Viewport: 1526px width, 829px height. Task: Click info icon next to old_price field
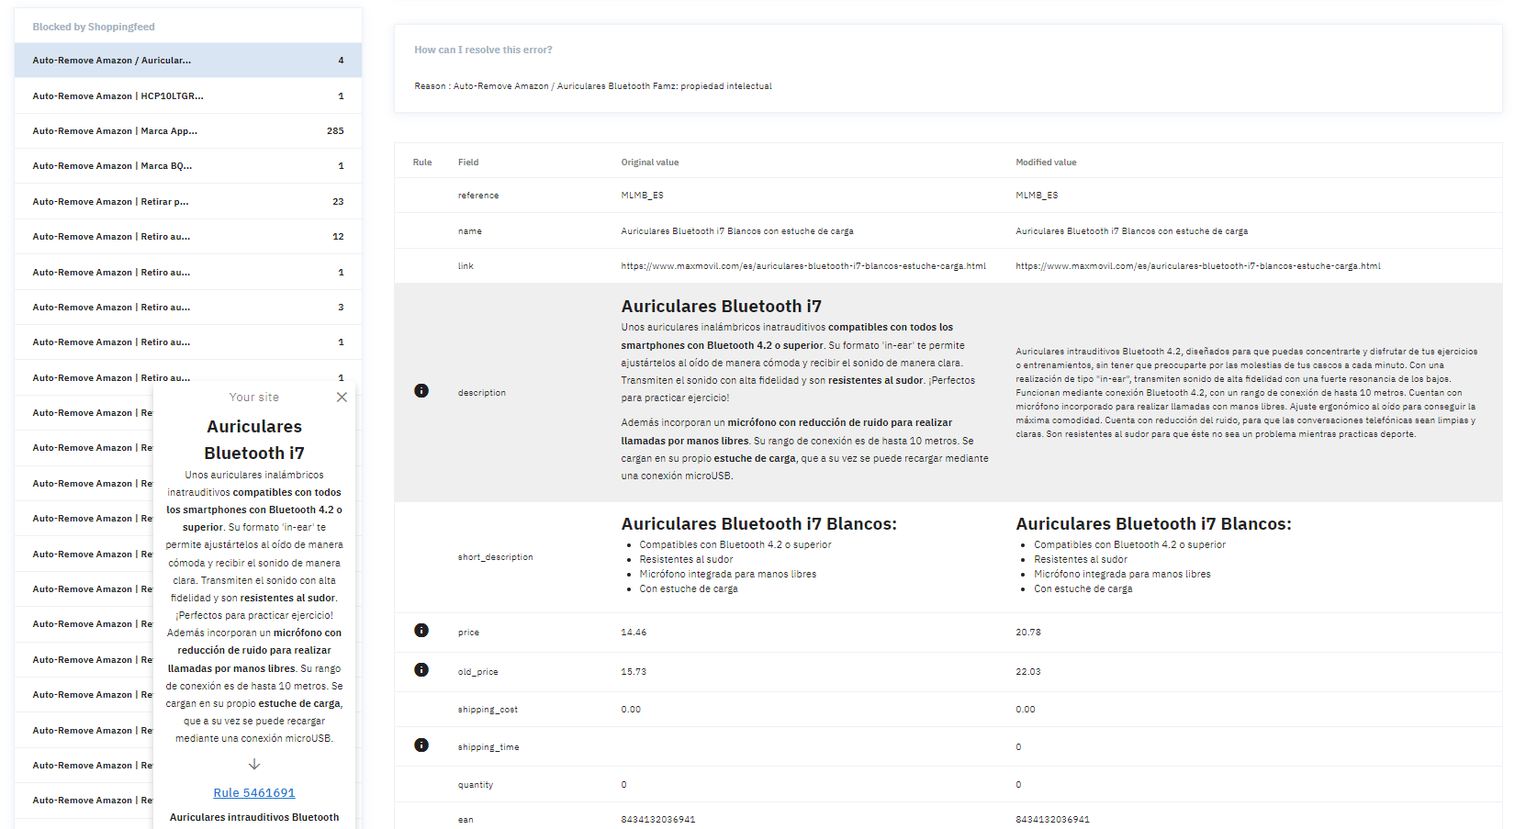pos(421,669)
